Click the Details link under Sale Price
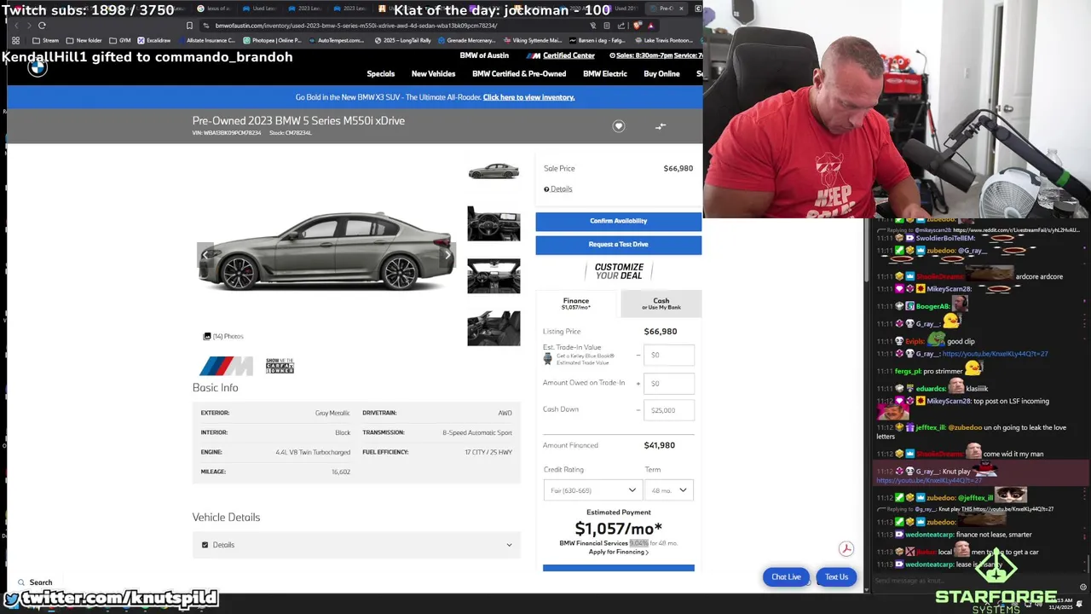Image resolution: width=1091 pixels, height=614 pixels. point(561,189)
